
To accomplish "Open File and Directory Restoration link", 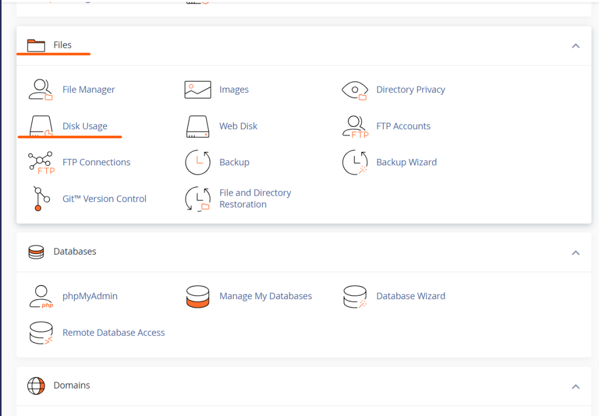I will [255, 199].
